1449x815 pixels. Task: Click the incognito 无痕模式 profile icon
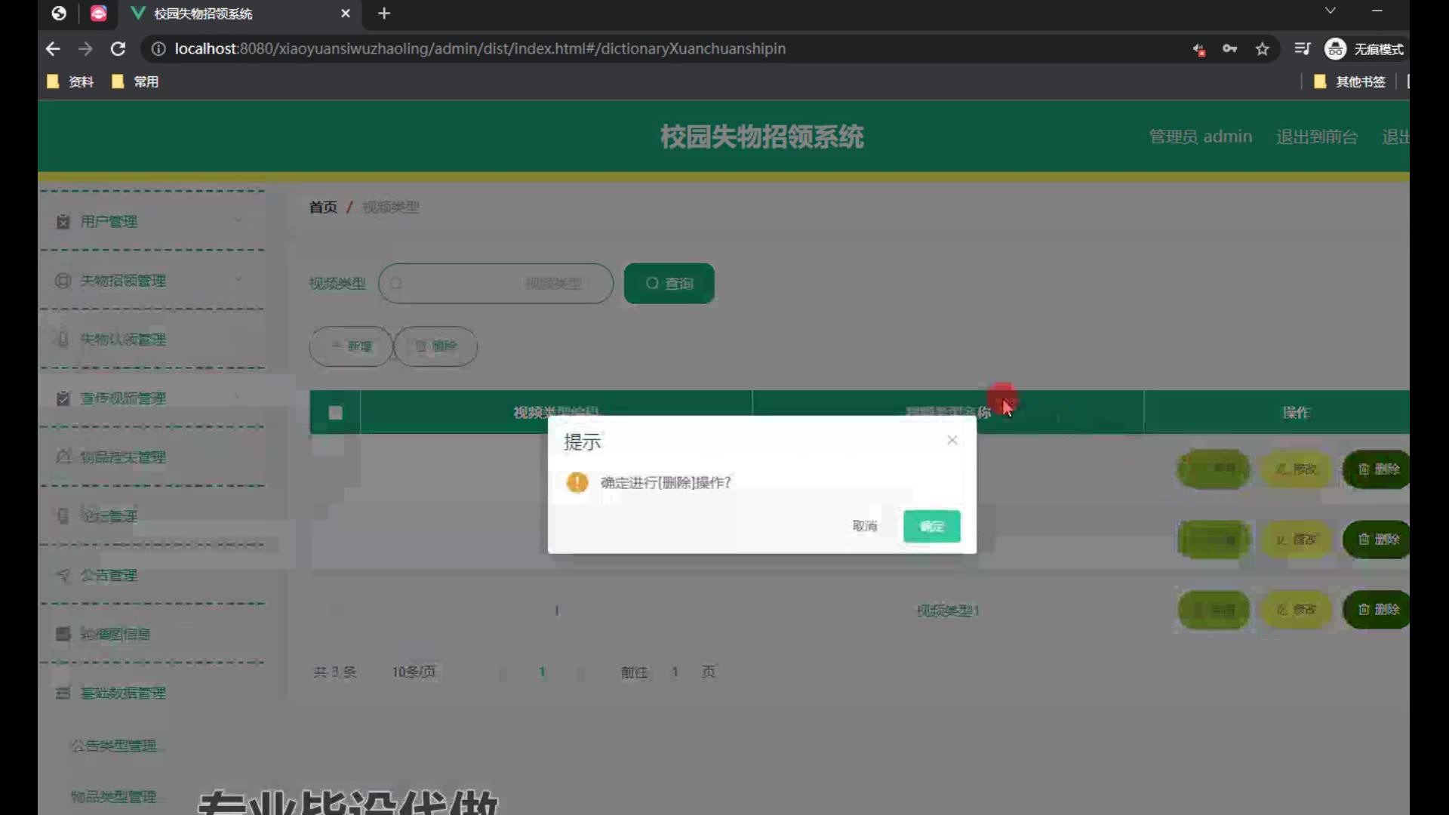pos(1335,49)
